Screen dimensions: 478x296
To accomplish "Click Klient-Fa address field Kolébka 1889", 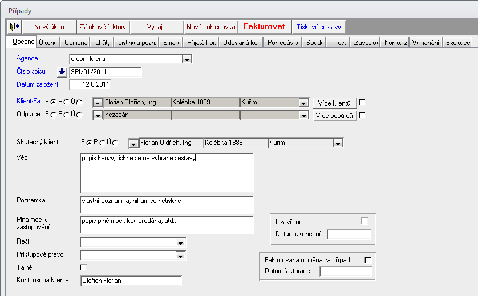I will coord(205,103).
